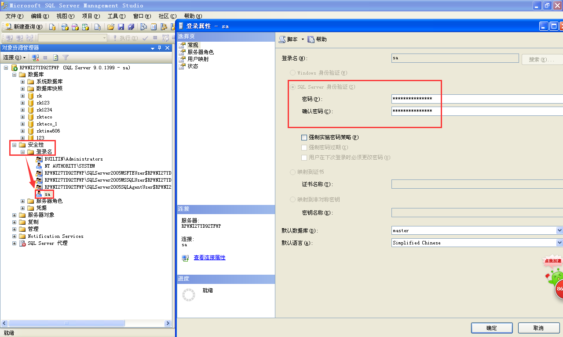Click the filter funnel icon in Object Explorer
The height and width of the screenshot is (337, 563).
click(x=66, y=57)
